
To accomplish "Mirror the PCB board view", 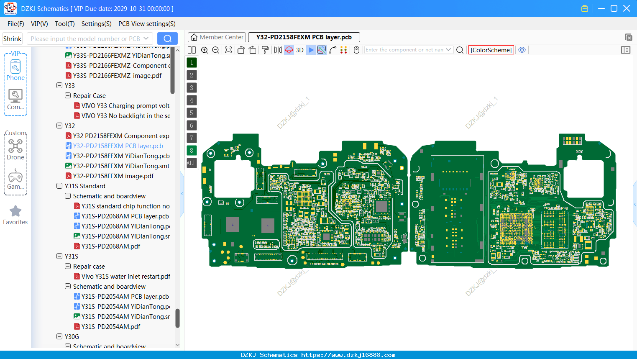I will point(278,50).
